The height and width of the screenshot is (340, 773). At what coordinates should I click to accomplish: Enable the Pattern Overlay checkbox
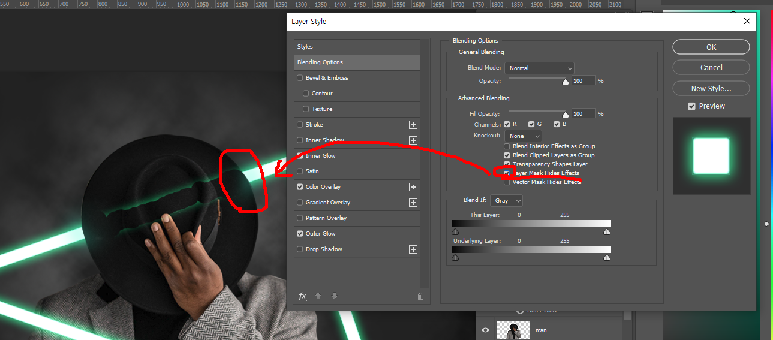[300, 218]
